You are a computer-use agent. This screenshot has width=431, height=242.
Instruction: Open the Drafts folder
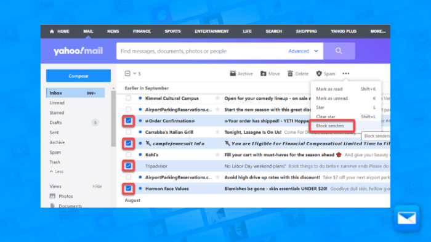(55, 123)
